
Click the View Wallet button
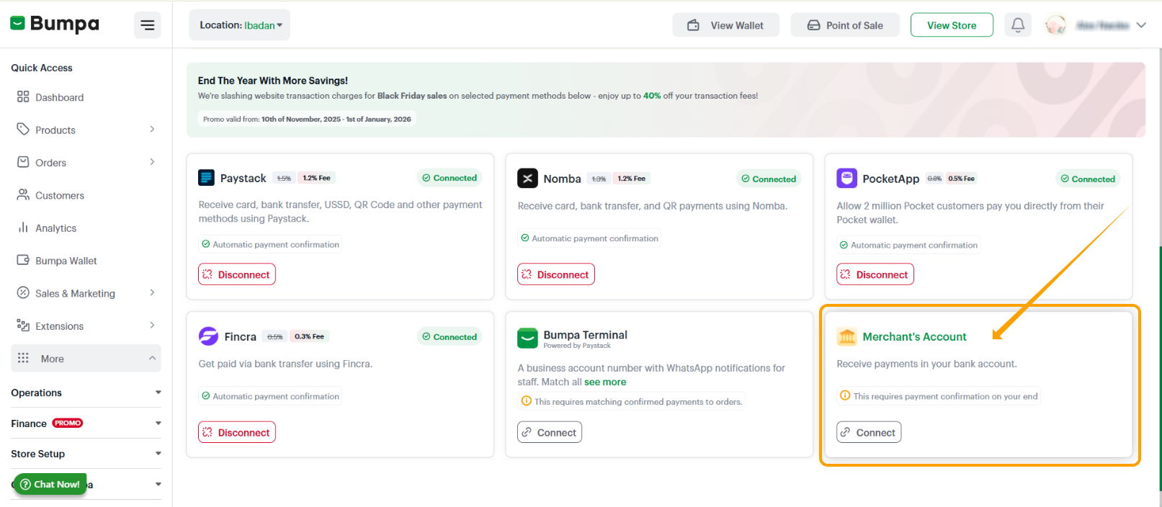[725, 25]
